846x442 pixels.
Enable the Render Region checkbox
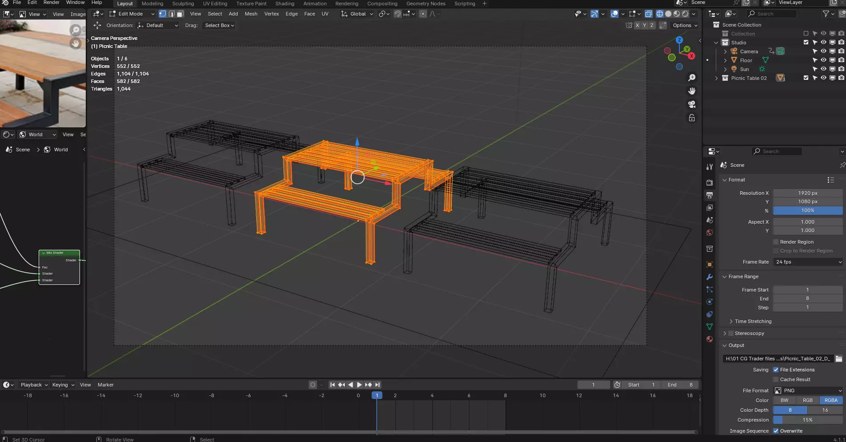click(x=776, y=242)
